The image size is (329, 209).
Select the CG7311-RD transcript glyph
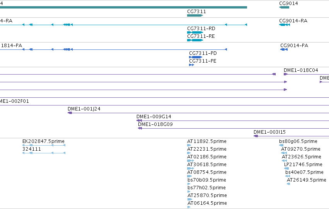click(x=195, y=32)
